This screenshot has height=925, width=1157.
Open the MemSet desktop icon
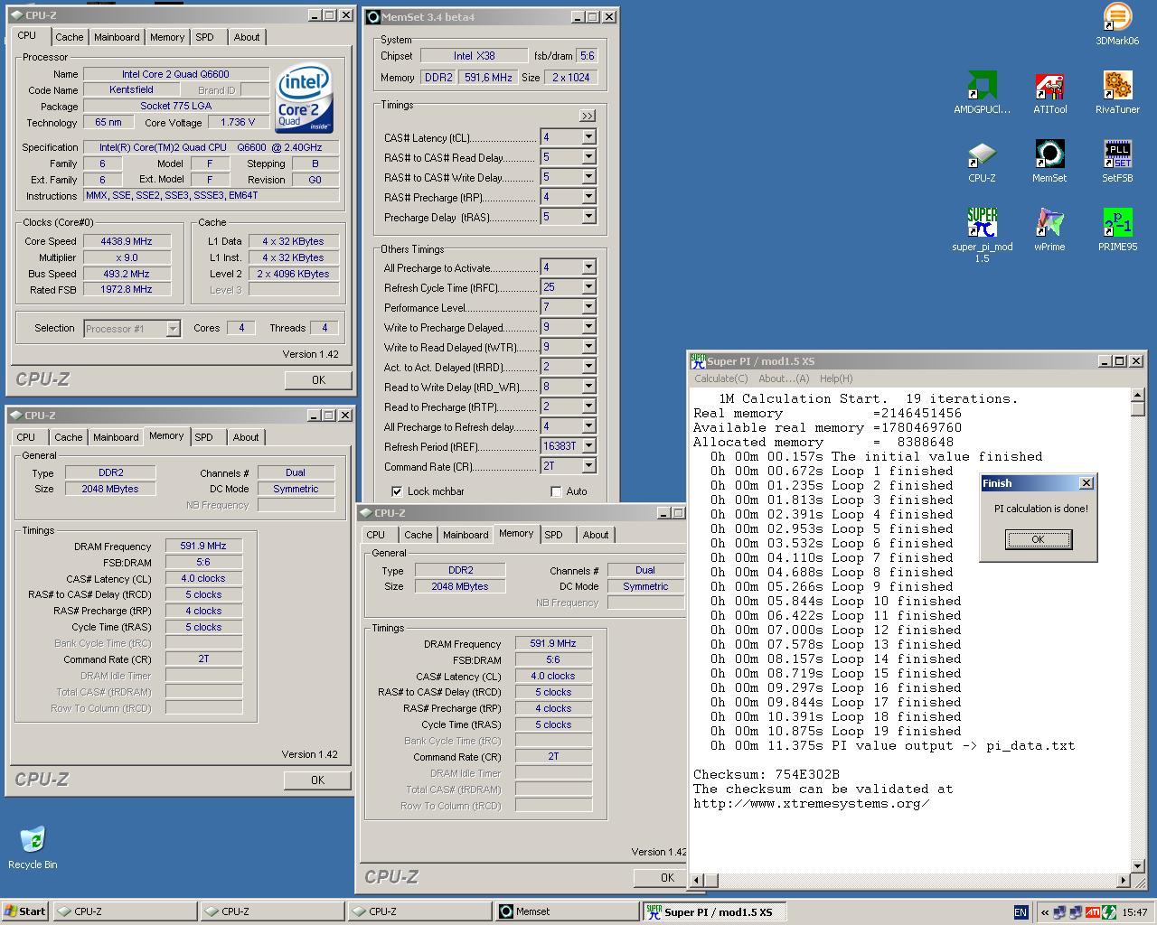1049,161
